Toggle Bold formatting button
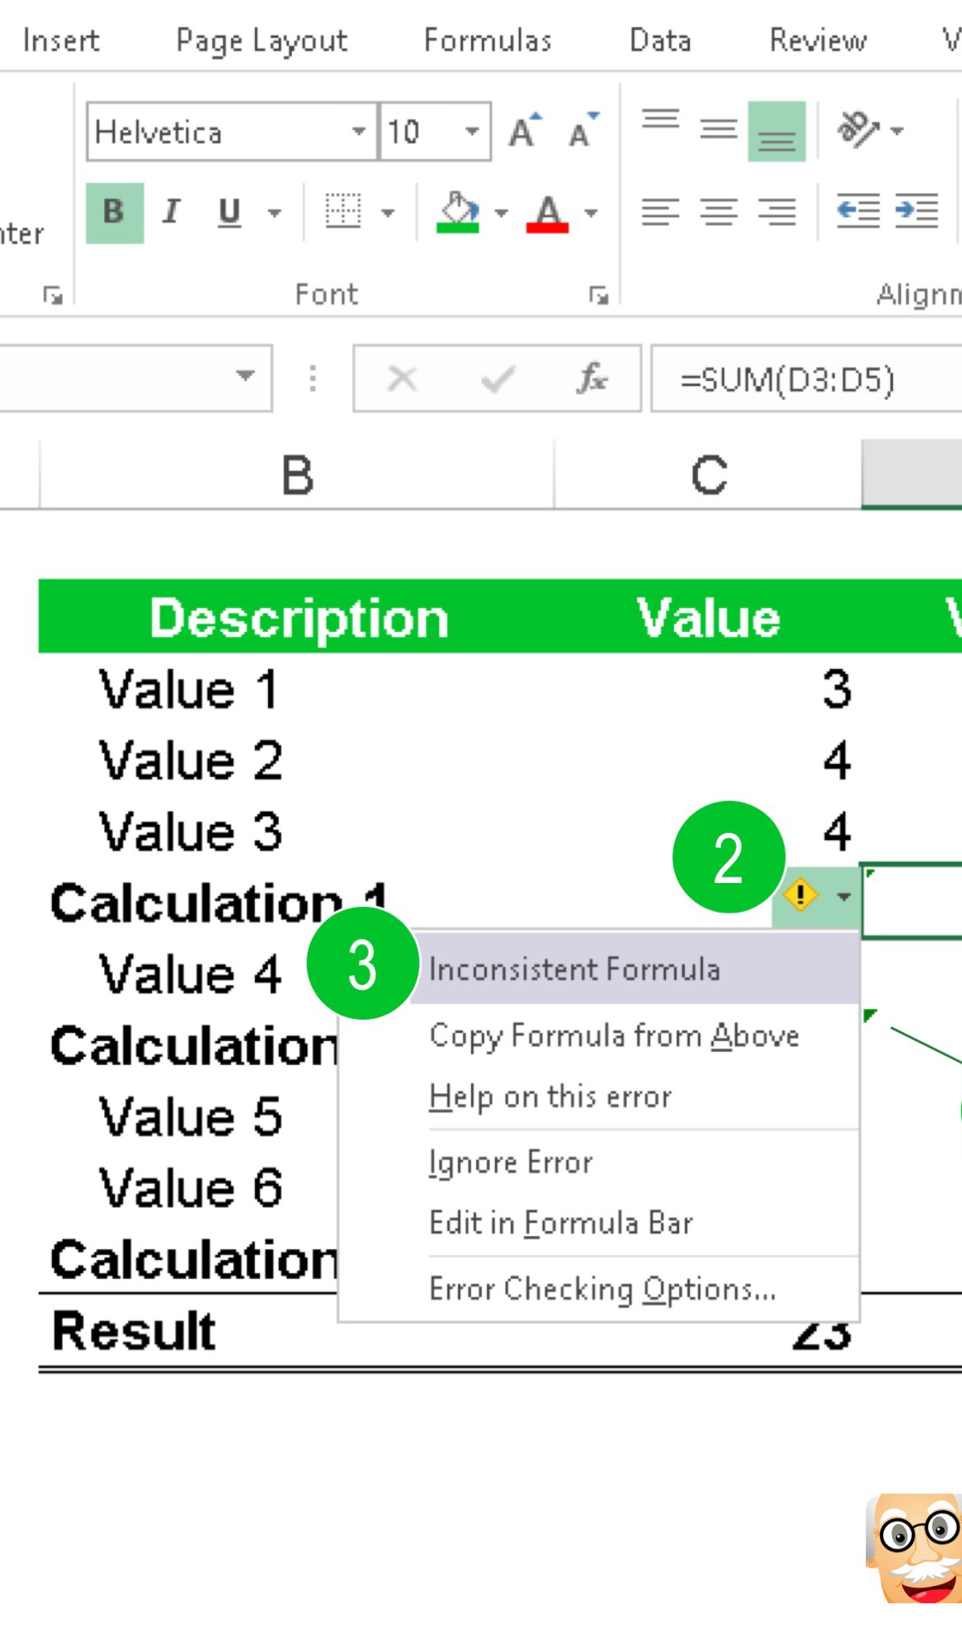This screenshot has width=962, height=1646. (114, 212)
